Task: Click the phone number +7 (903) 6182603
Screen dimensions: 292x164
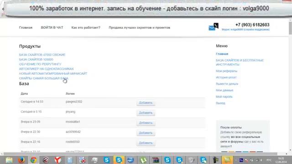Action: click(x=252, y=25)
